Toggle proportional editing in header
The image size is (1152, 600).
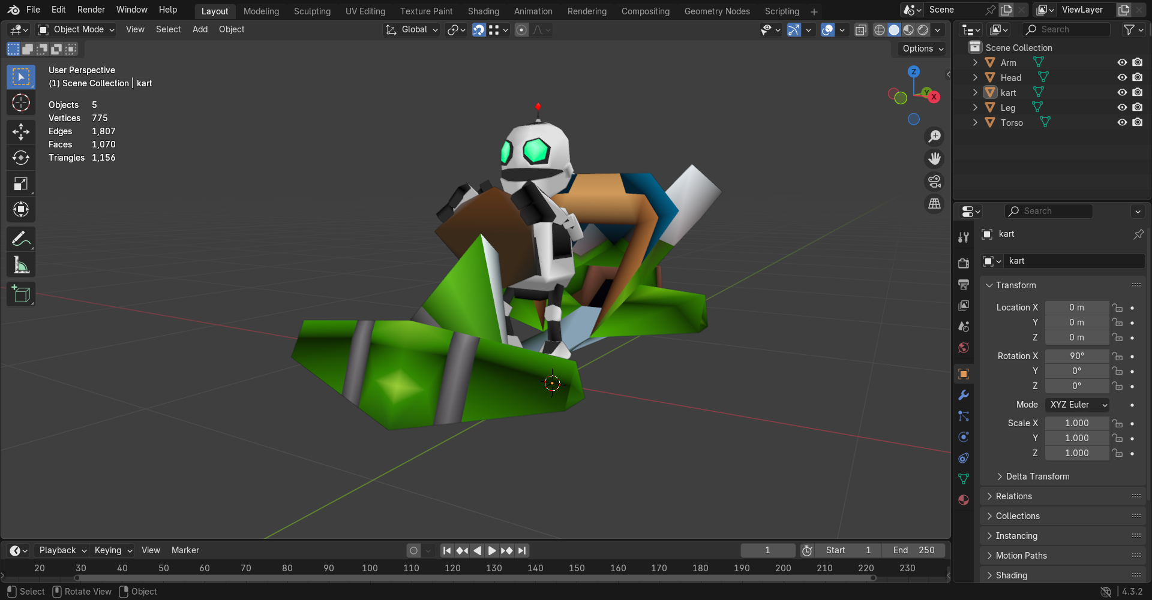click(x=522, y=30)
